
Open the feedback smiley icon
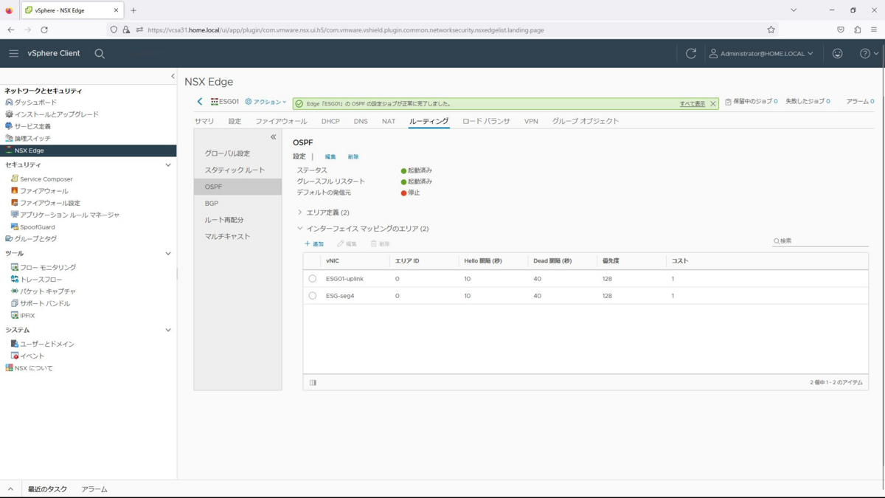tap(837, 53)
